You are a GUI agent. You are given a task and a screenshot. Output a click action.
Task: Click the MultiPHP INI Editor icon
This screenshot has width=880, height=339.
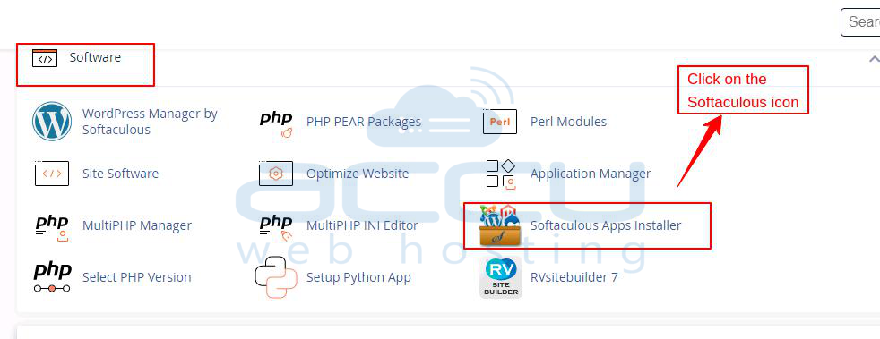pyautogui.click(x=276, y=227)
